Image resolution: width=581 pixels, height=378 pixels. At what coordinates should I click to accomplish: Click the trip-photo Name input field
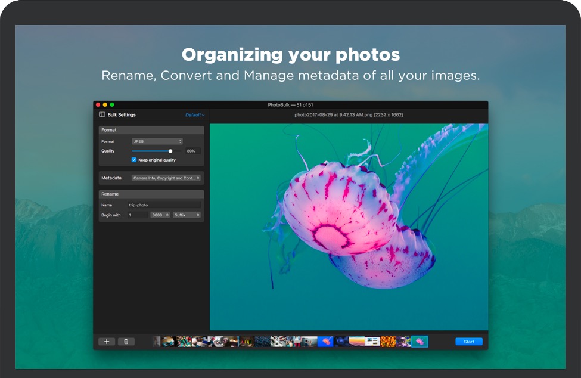tap(163, 205)
